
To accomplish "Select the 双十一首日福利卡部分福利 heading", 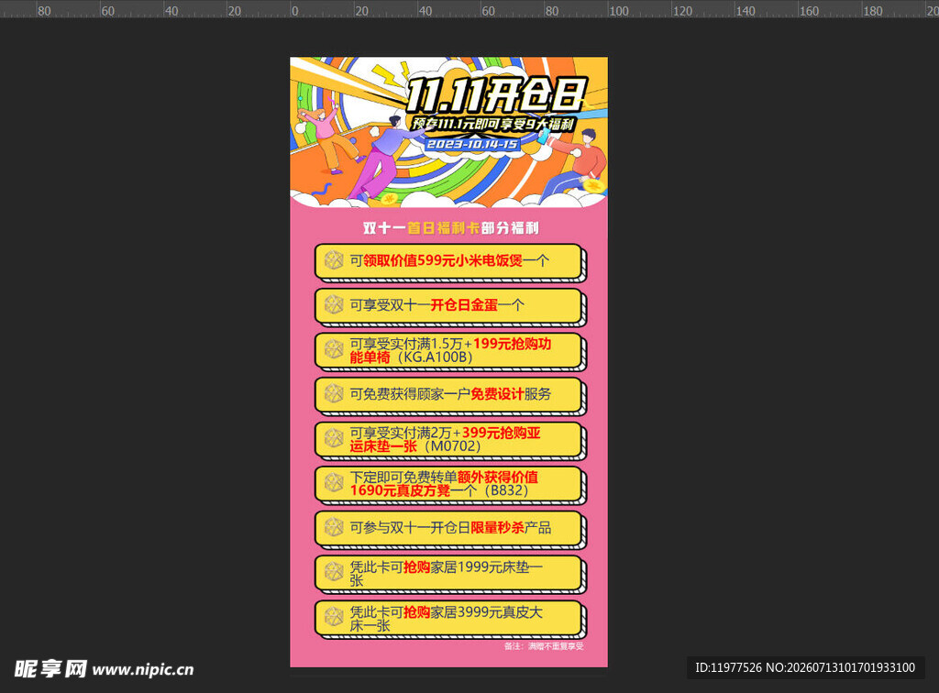I will (x=450, y=228).
